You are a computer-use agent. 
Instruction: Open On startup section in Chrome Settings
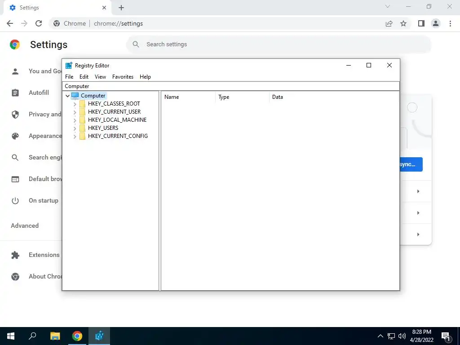pyautogui.click(x=44, y=201)
